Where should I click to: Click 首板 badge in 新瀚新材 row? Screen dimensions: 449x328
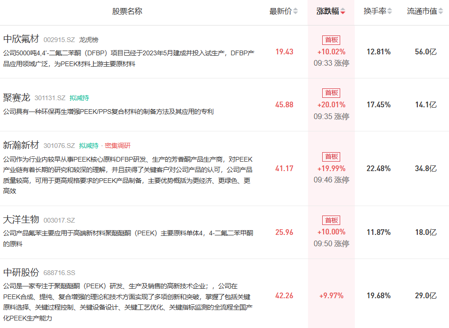(331, 157)
